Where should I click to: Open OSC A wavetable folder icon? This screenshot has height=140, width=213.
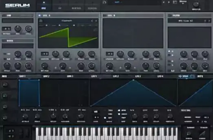coord(41,21)
